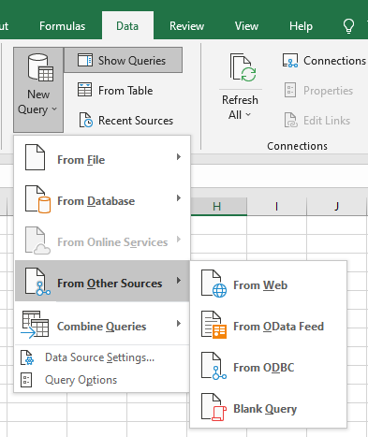The height and width of the screenshot is (437, 368).
Task: Choose From Database menu entry
Action: point(102,199)
